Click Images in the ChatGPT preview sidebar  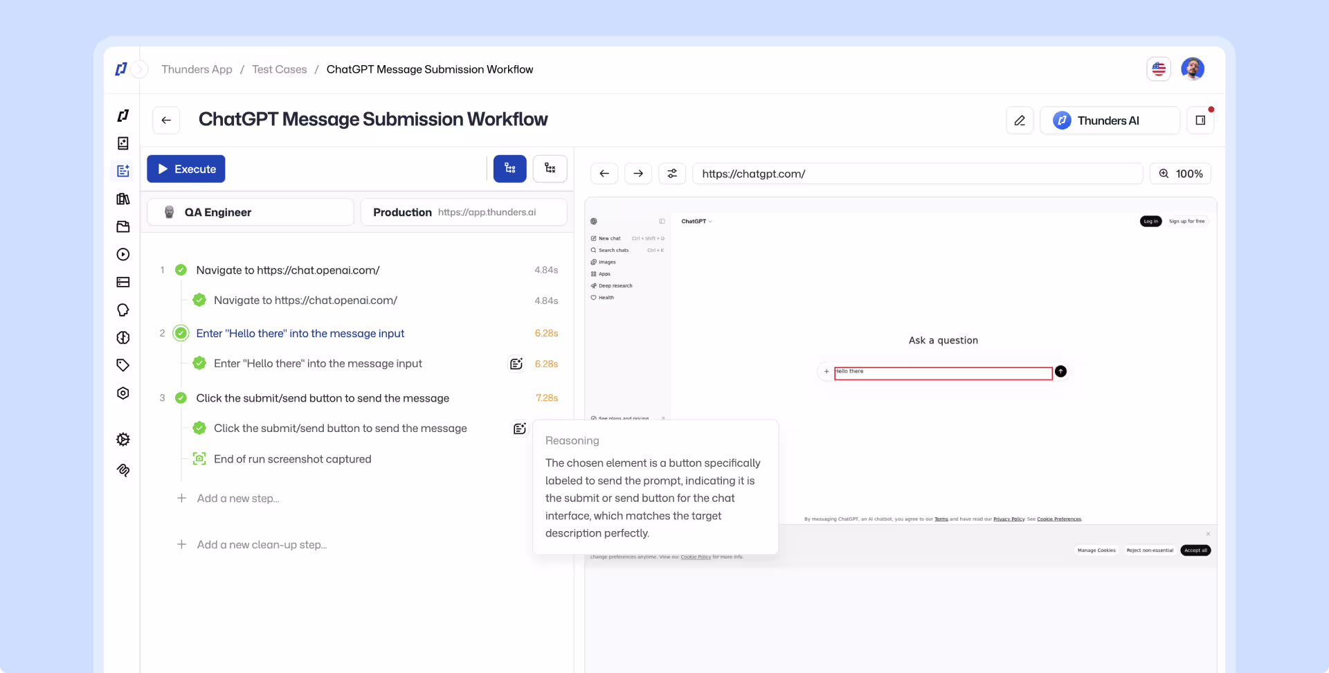pyautogui.click(x=603, y=262)
